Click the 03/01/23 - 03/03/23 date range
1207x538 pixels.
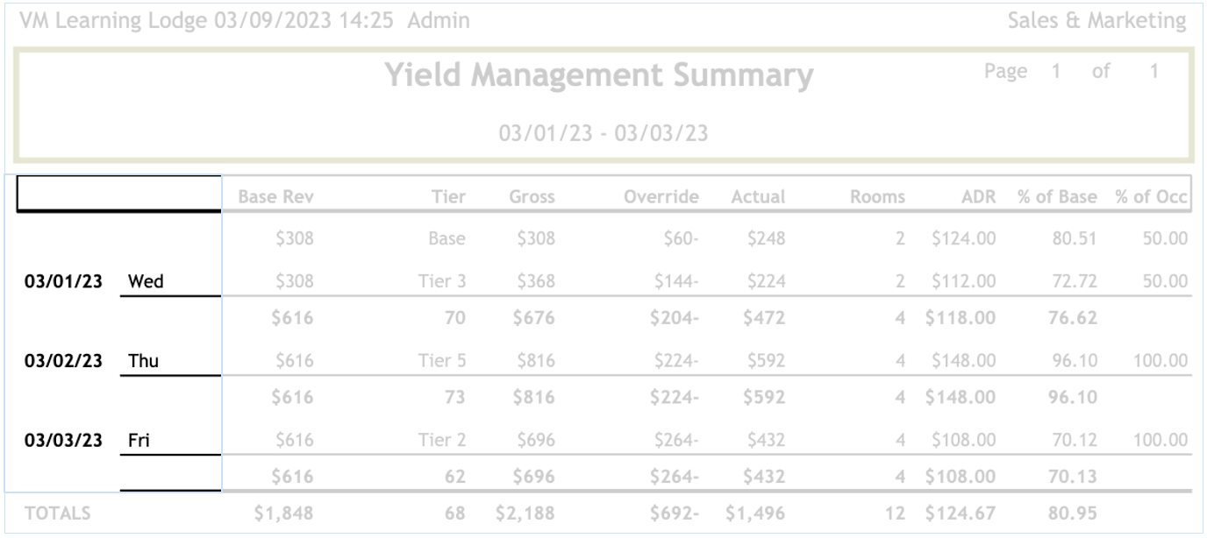[x=603, y=134]
